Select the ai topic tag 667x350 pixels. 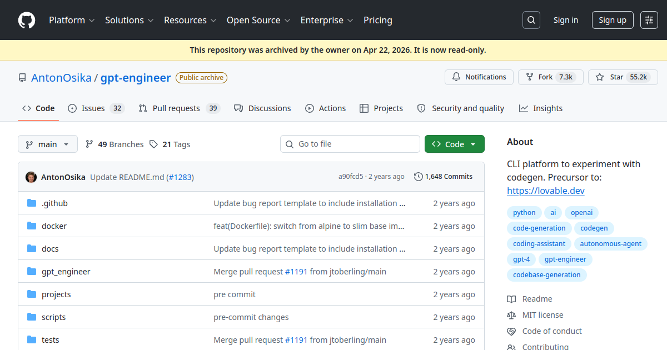(553, 213)
